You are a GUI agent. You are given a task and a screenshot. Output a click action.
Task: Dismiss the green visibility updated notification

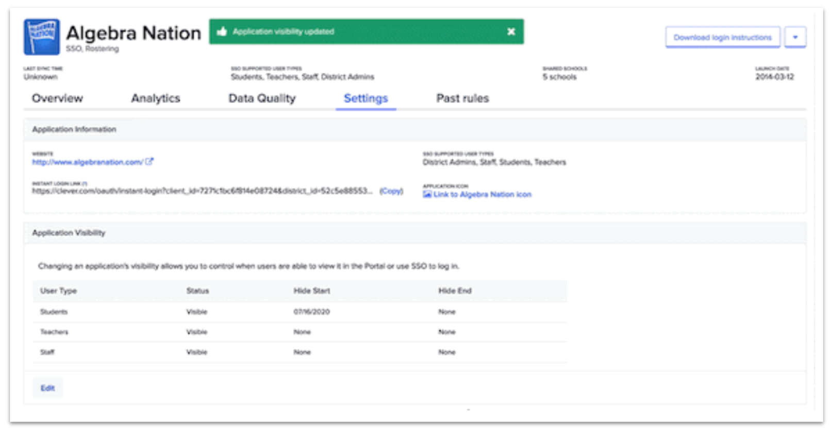[510, 31]
